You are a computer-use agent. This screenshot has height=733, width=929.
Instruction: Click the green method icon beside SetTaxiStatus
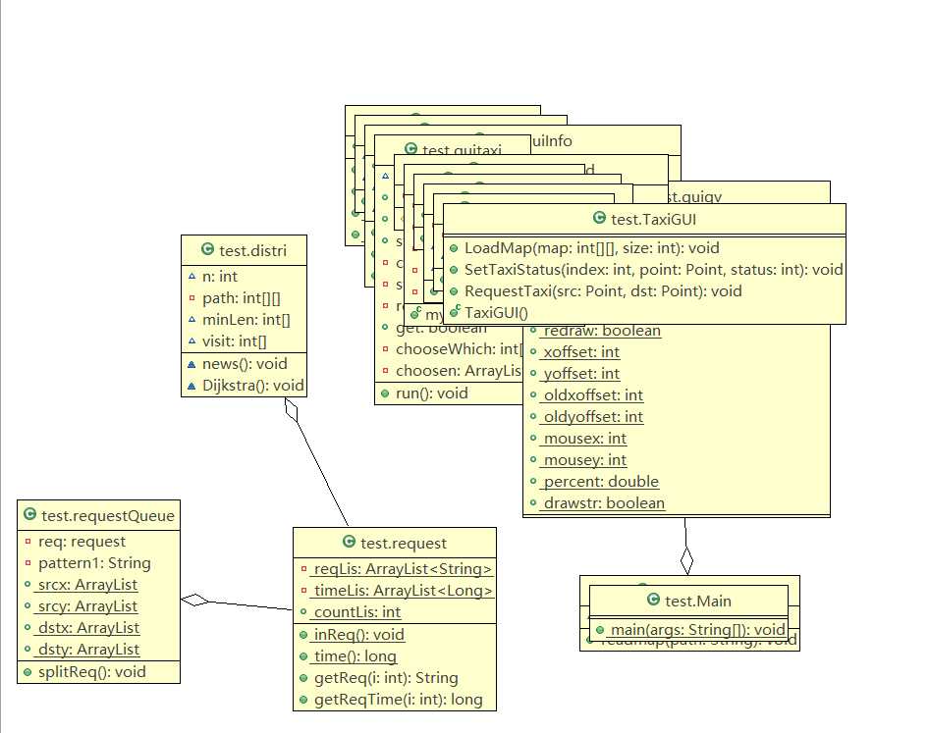click(454, 270)
